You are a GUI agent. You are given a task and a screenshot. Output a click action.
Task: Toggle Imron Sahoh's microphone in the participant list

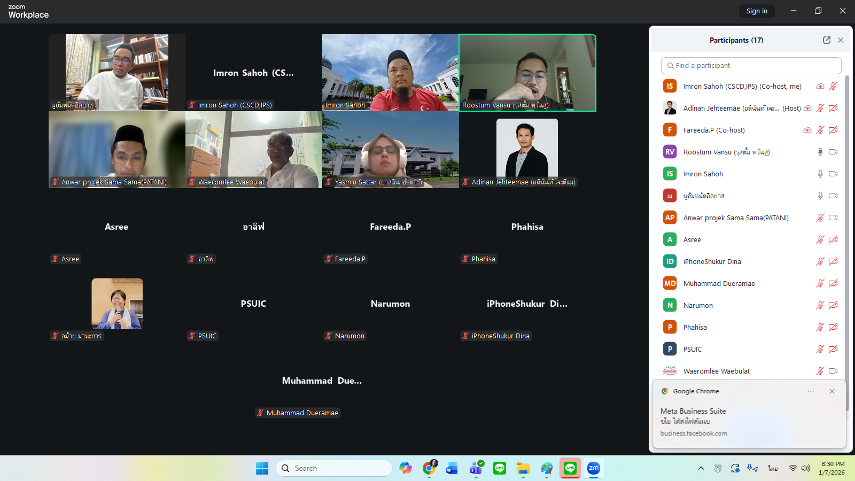coord(820,174)
